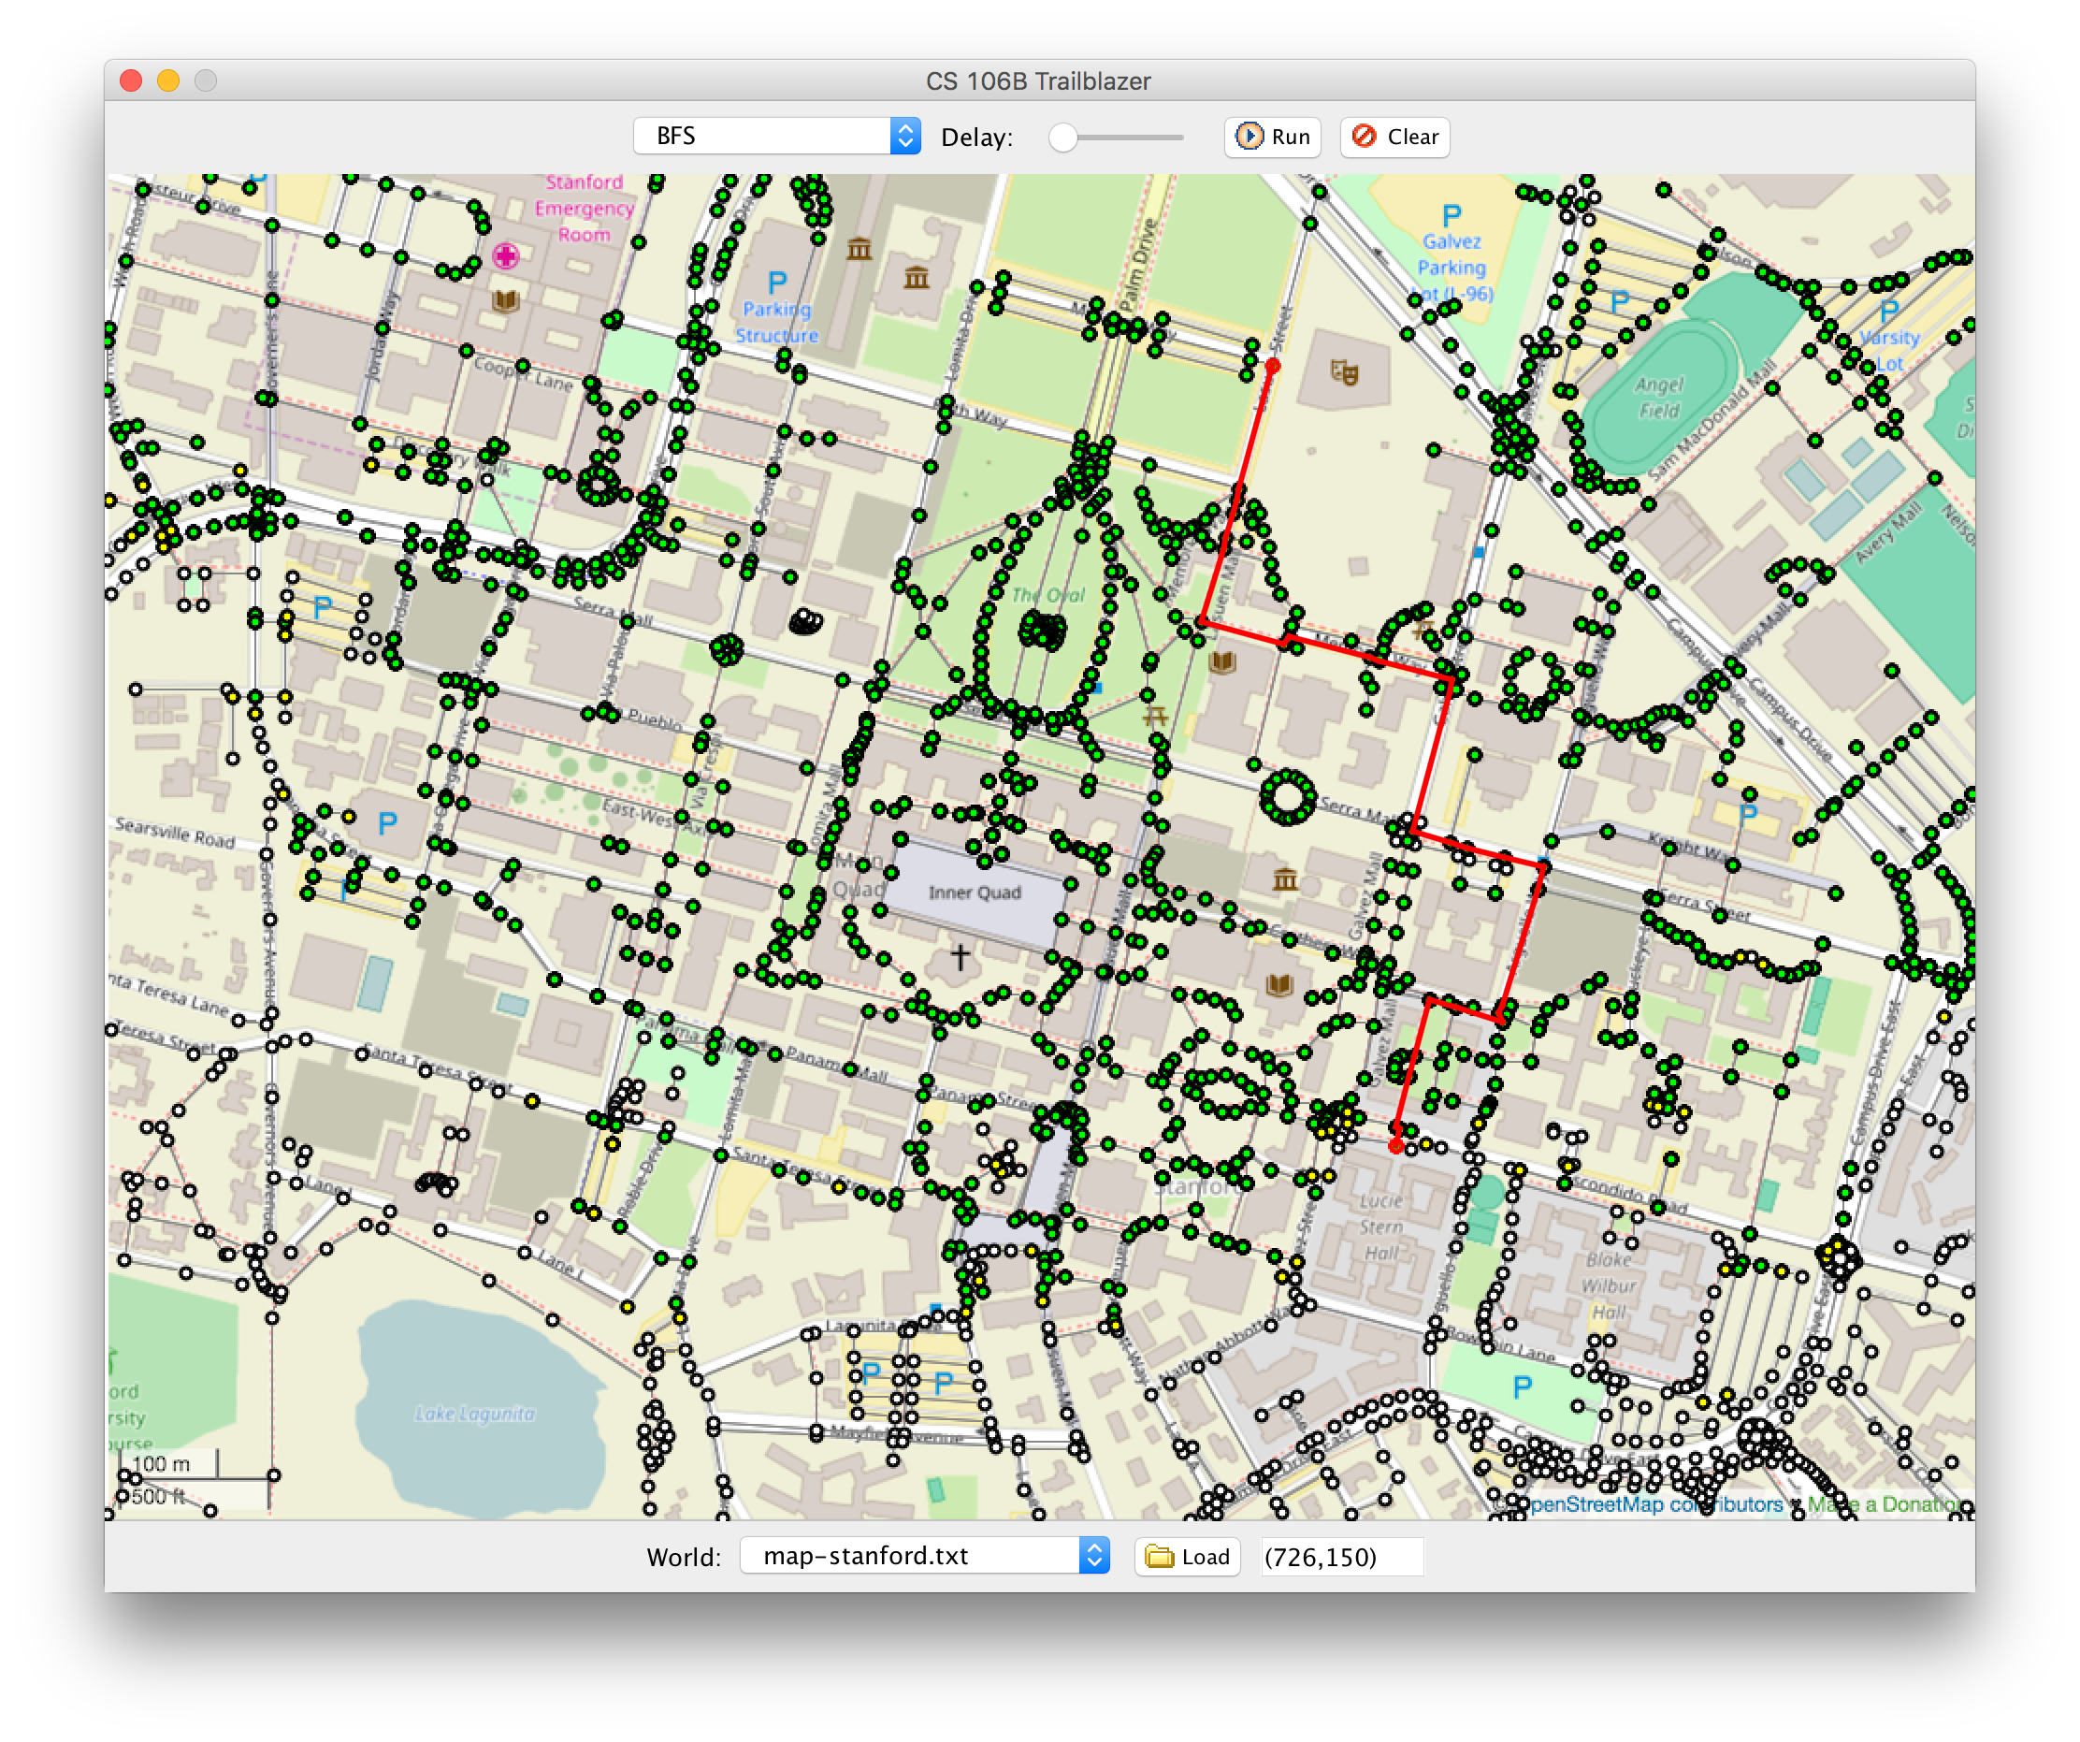
Task: Click the Load button
Action: [1188, 1556]
